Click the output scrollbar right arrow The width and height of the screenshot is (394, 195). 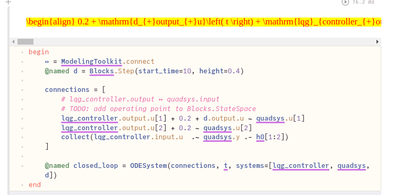point(378,42)
